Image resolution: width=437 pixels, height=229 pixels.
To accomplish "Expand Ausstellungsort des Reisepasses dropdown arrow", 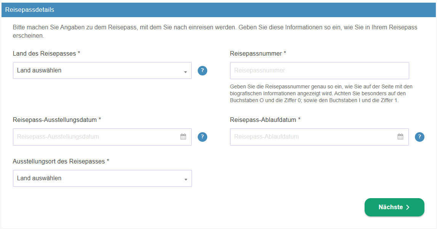I will pyautogui.click(x=185, y=179).
